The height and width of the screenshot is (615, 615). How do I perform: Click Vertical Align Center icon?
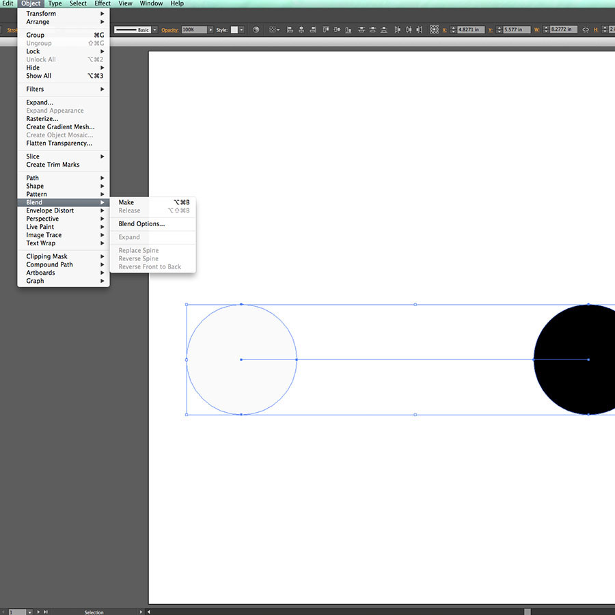point(337,29)
